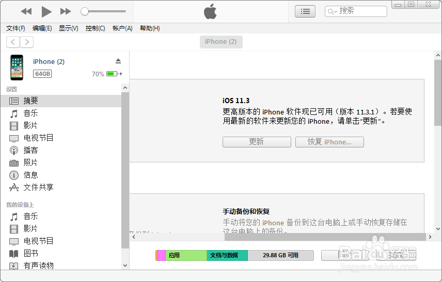This screenshot has height=282, width=442.
Task: Open the 显示(V) menu
Action: point(68,28)
